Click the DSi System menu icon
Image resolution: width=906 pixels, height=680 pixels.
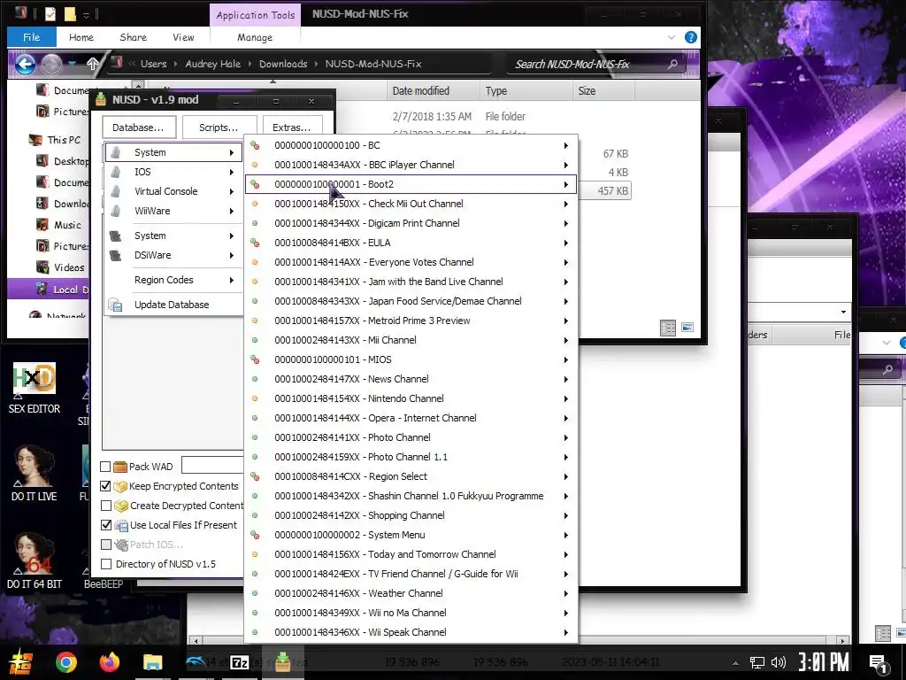tap(116, 236)
